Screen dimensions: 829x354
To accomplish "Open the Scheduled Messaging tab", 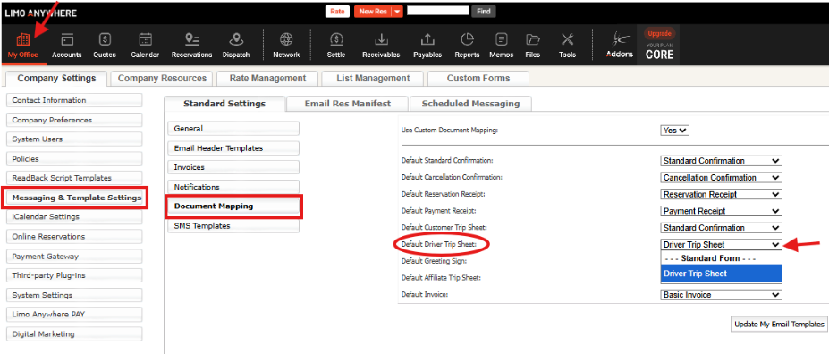I will point(470,104).
